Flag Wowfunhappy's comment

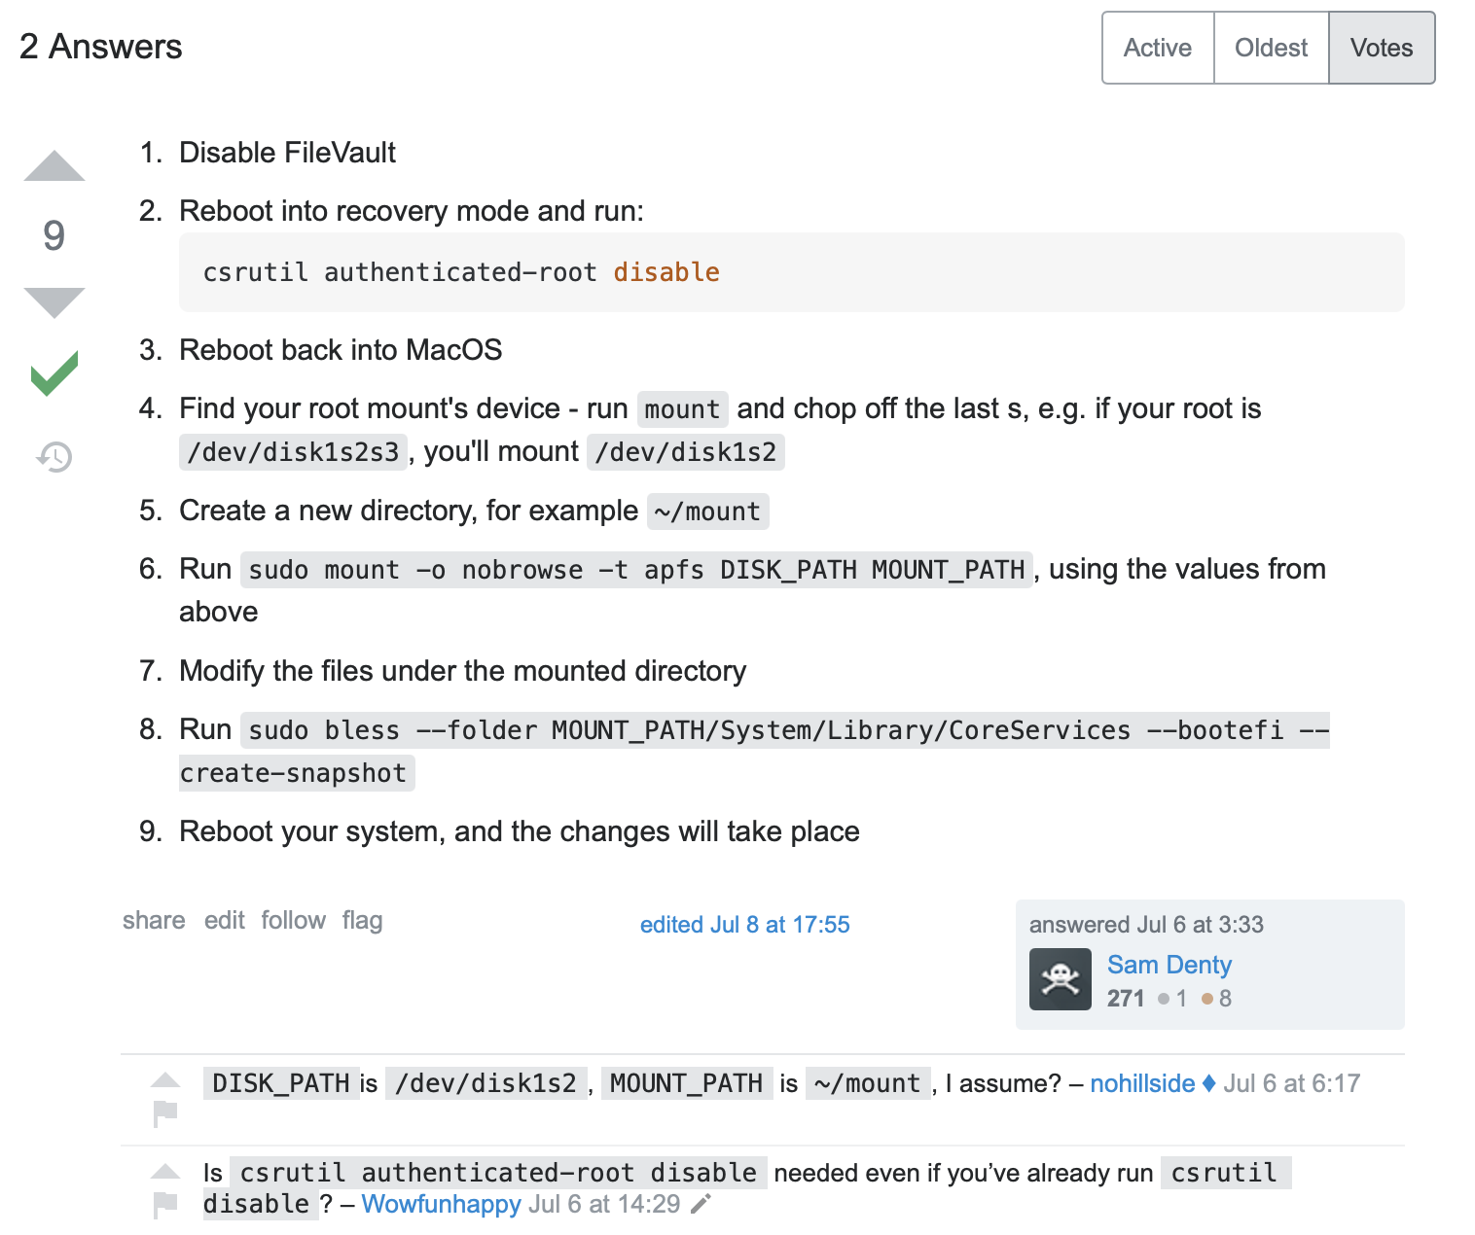[165, 1204]
